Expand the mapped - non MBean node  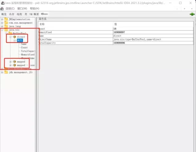[x=10, y=65]
